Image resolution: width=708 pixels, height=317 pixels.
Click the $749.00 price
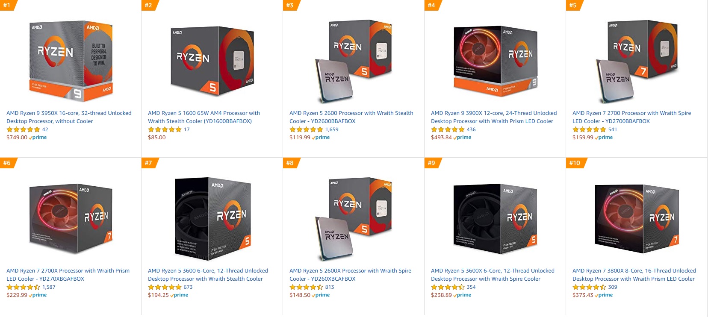pos(17,138)
